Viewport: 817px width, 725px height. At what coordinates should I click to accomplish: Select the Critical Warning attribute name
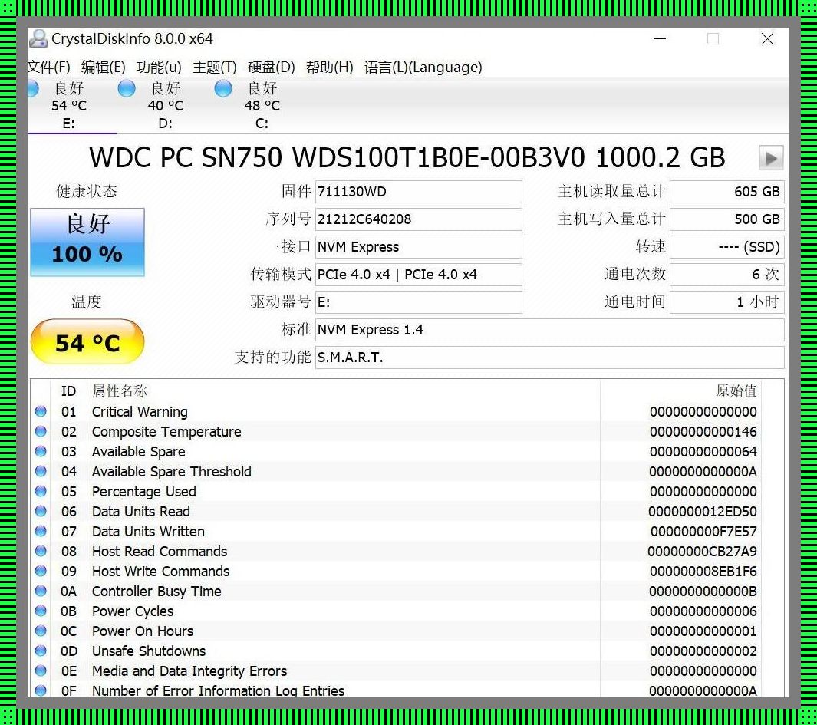pos(140,412)
